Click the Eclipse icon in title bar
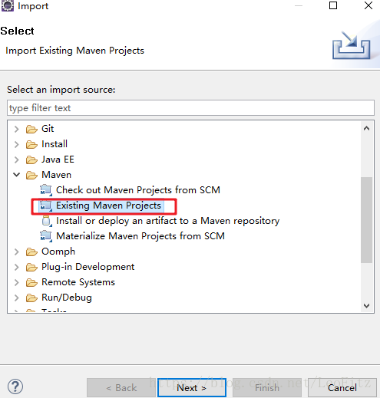Screen dimensions: 380x398 8,5
